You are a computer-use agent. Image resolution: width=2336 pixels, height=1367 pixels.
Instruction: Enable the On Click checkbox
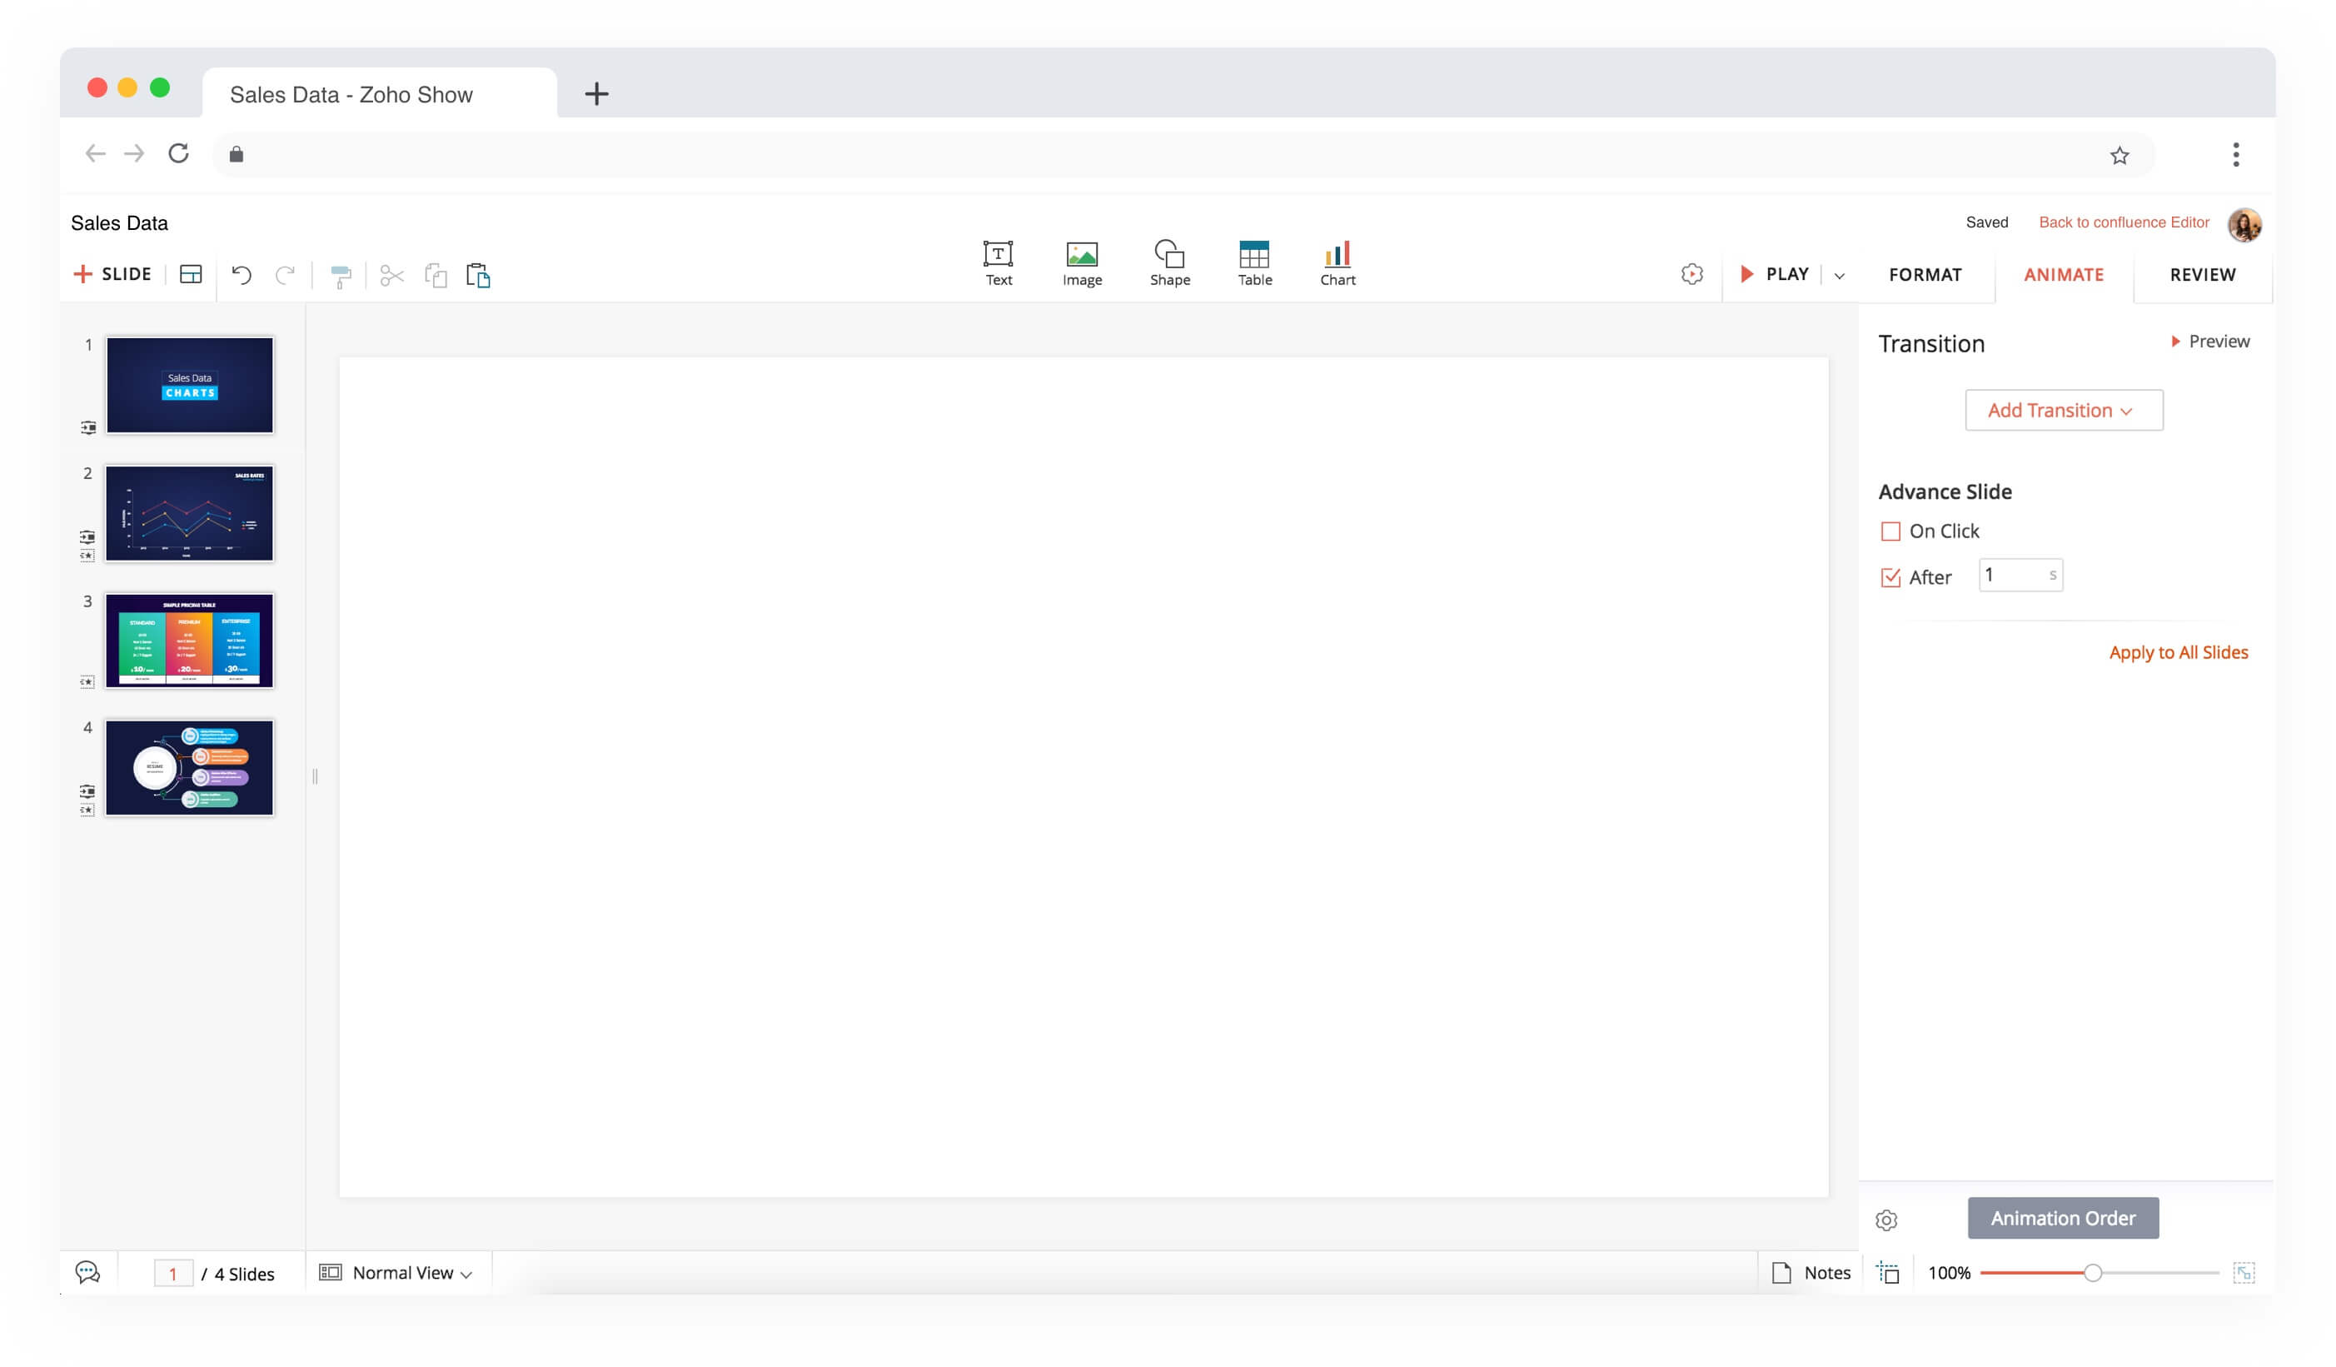pyautogui.click(x=1889, y=531)
